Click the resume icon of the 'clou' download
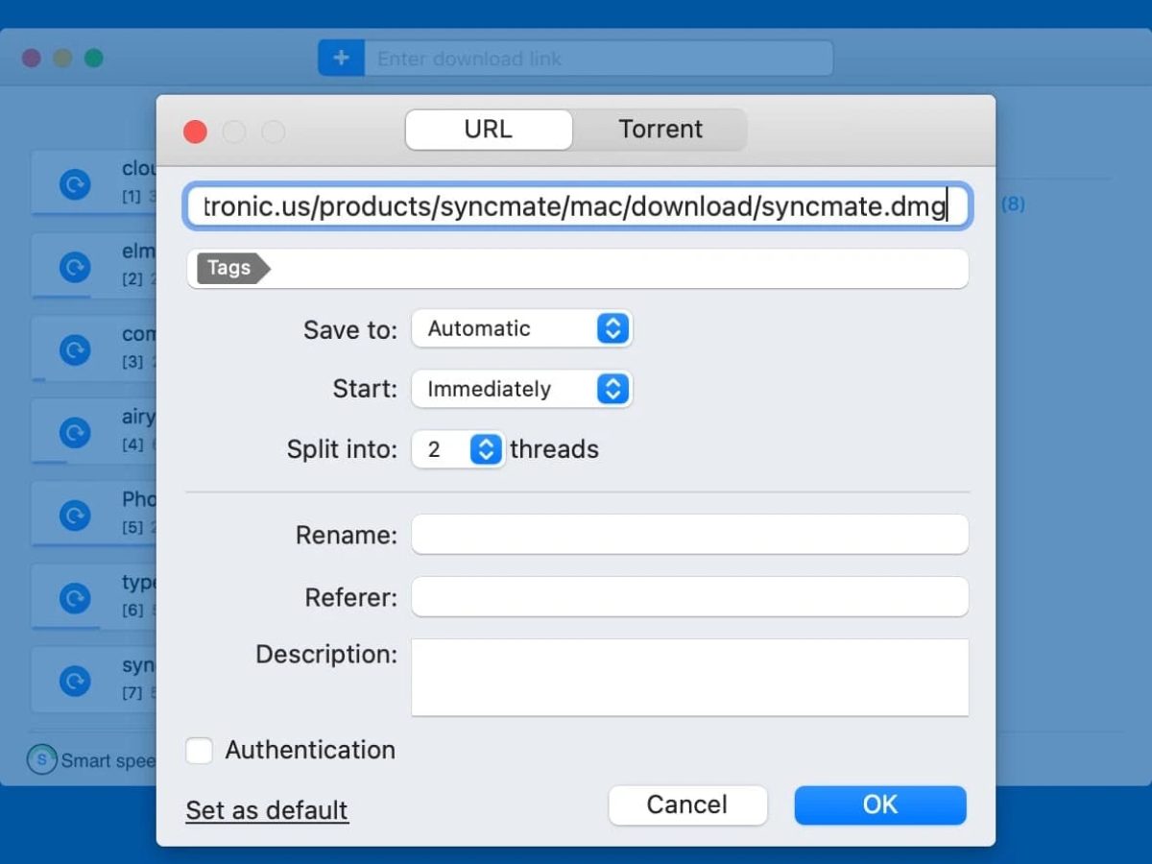The image size is (1152, 864). (x=75, y=183)
